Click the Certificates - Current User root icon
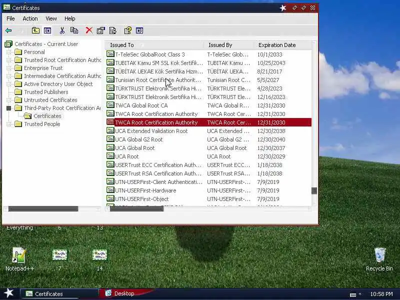400x300 pixels. (8, 44)
